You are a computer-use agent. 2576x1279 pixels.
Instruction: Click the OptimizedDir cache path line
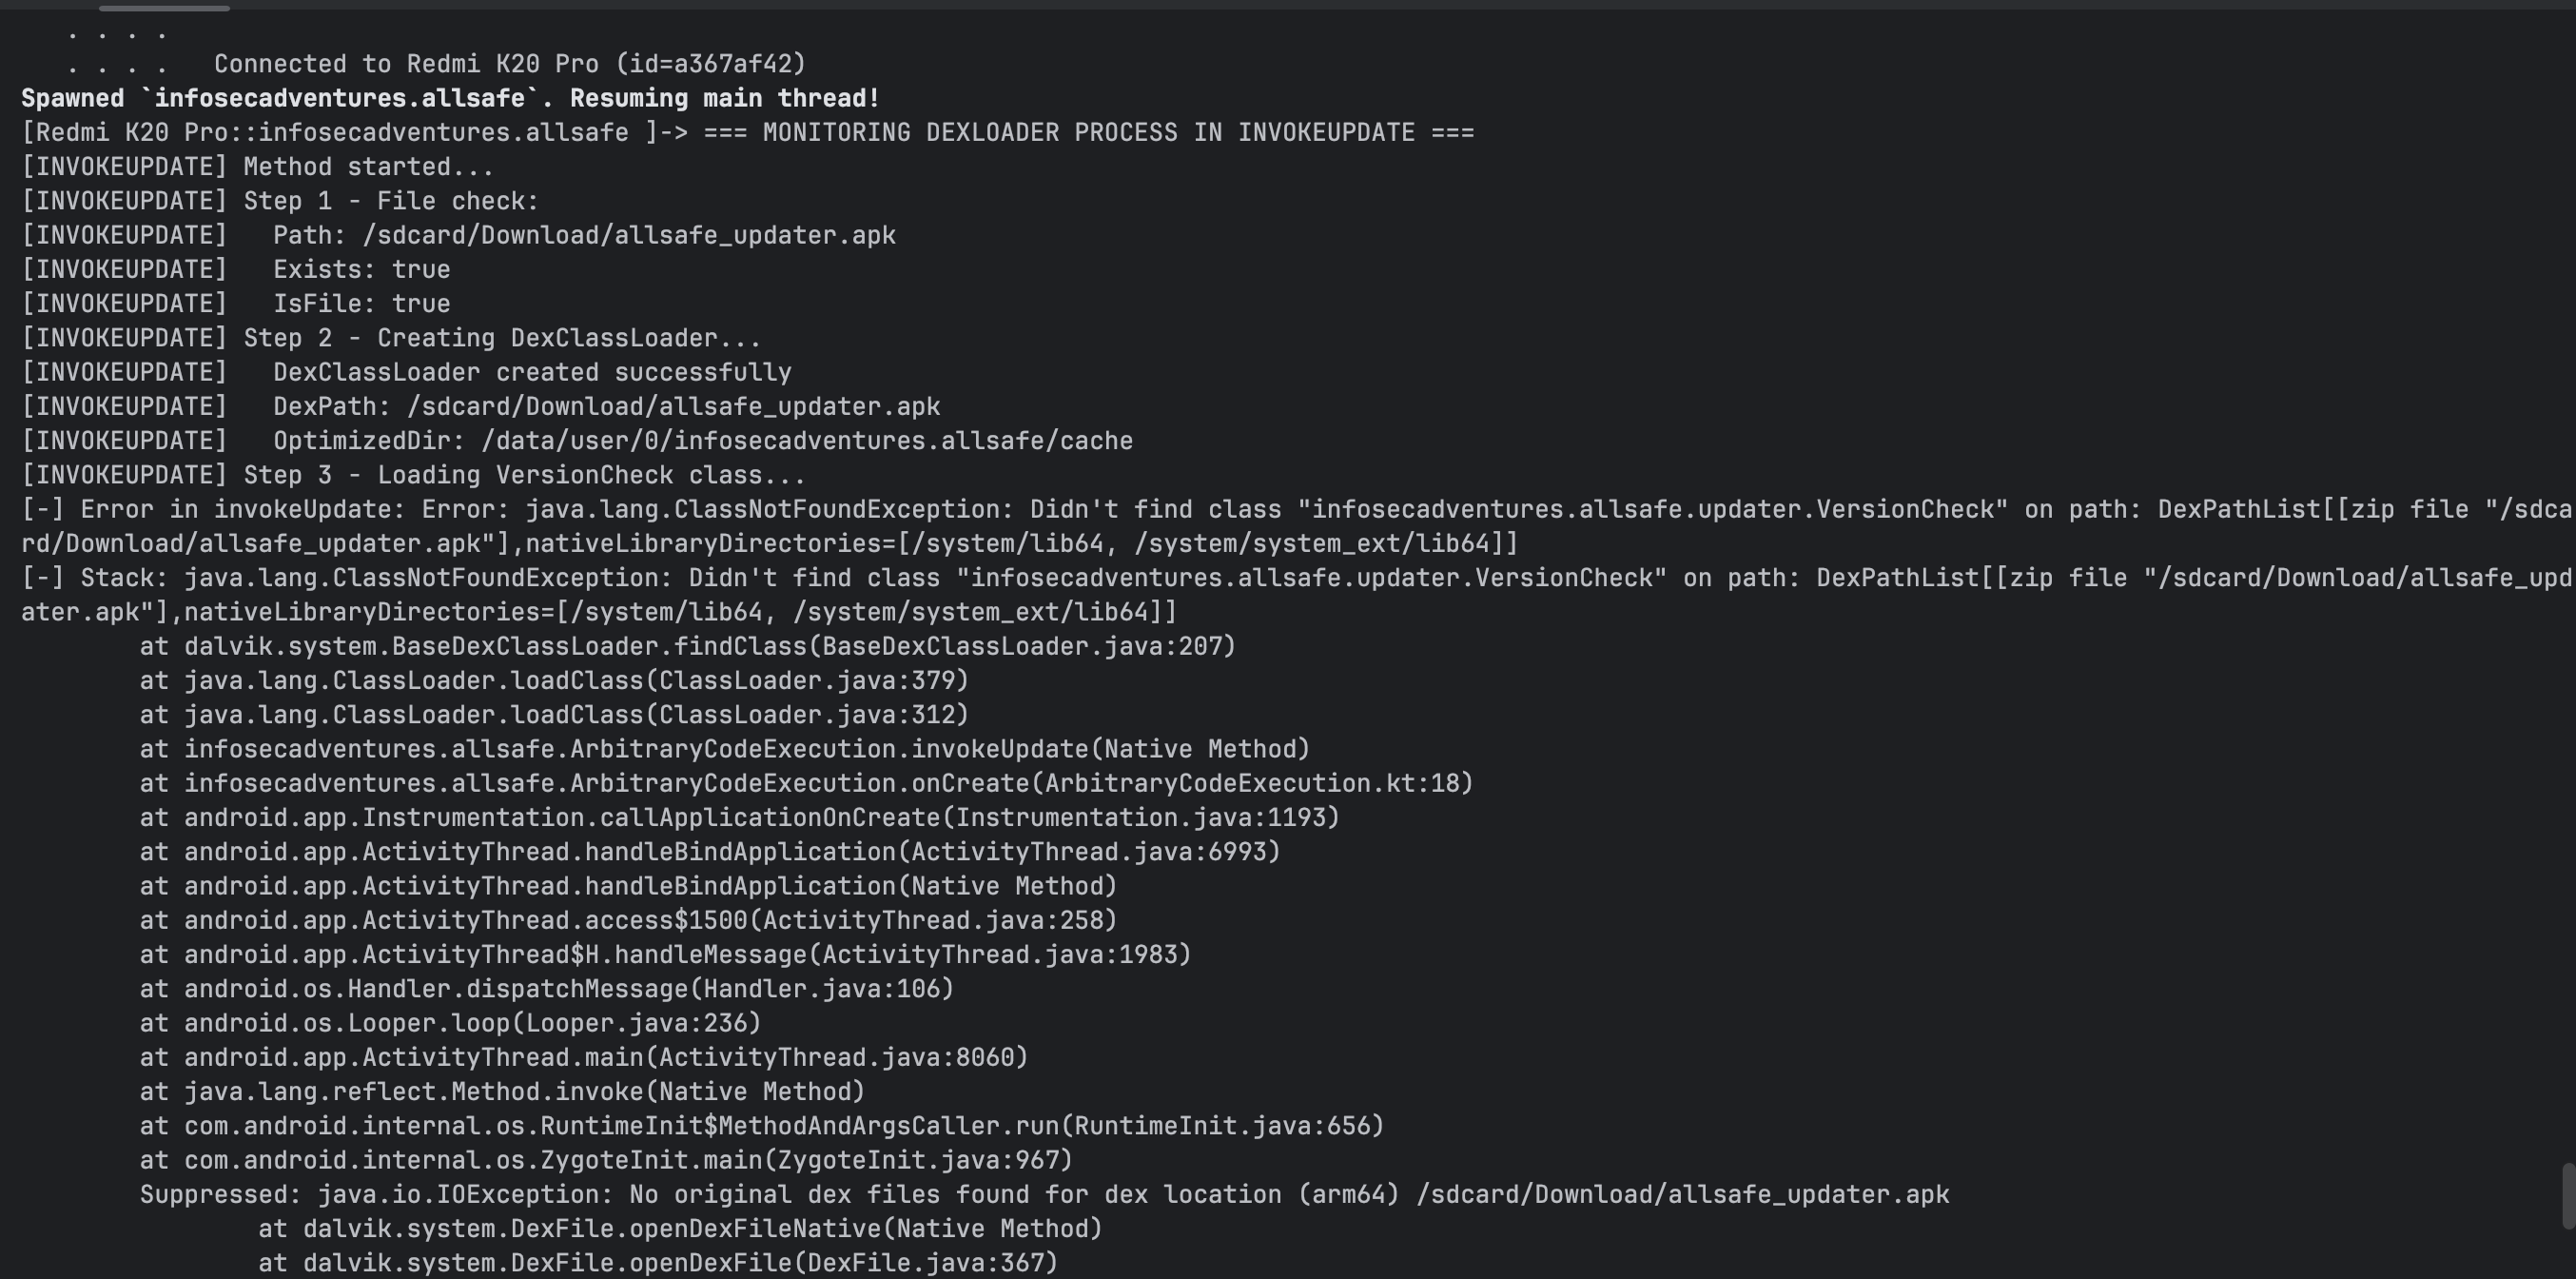click(x=702, y=441)
